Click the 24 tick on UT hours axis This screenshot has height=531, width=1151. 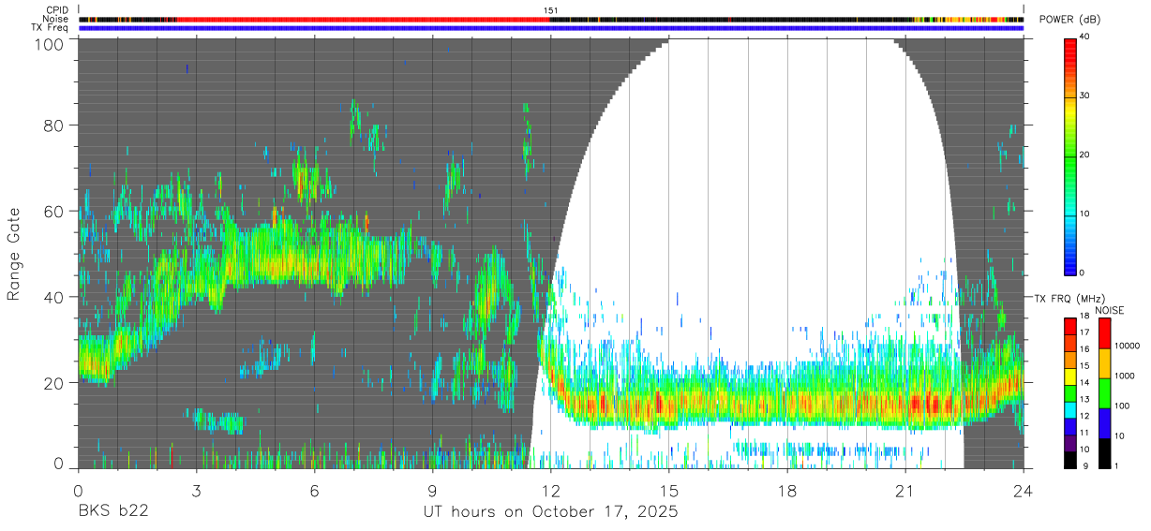(x=1023, y=489)
